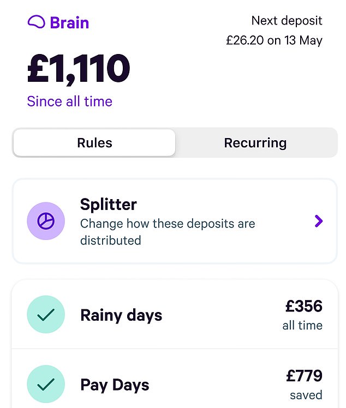The image size is (346, 408).
Task: Toggle the Rainy days checkmark
Action: (x=46, y=315)
